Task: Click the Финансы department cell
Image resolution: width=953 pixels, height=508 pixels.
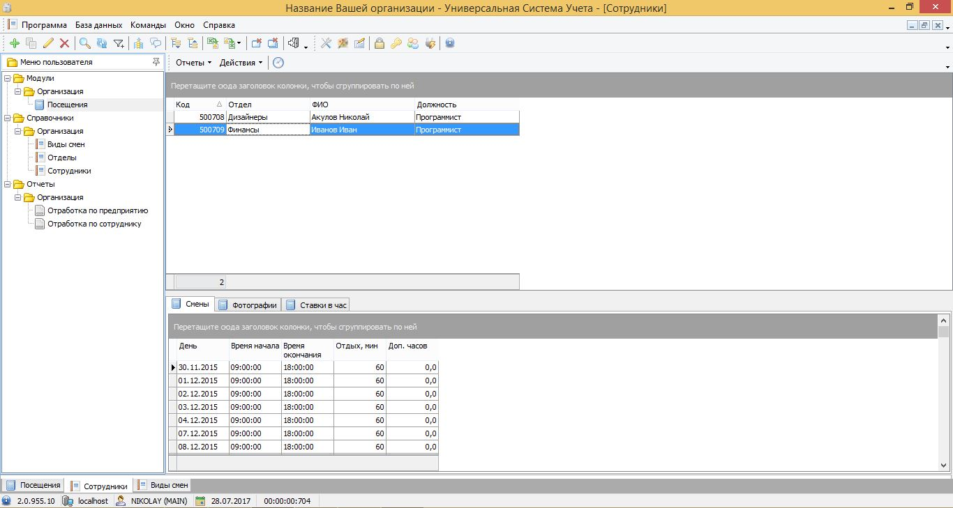Action: tap(268, 130)
